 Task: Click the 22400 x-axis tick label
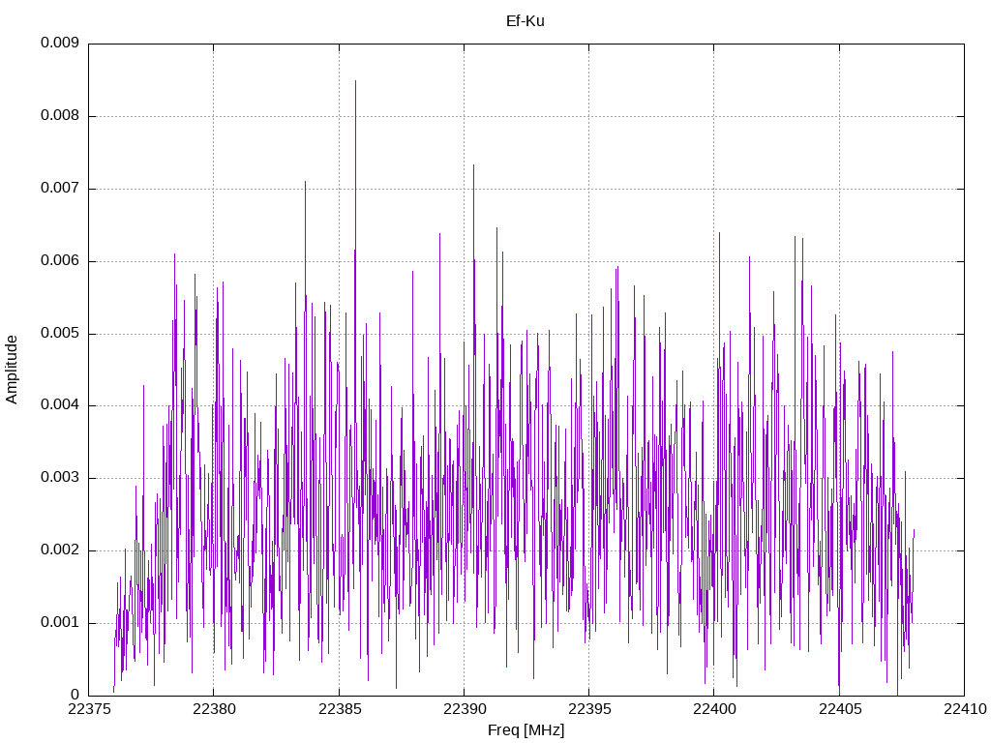pos(714,709)
